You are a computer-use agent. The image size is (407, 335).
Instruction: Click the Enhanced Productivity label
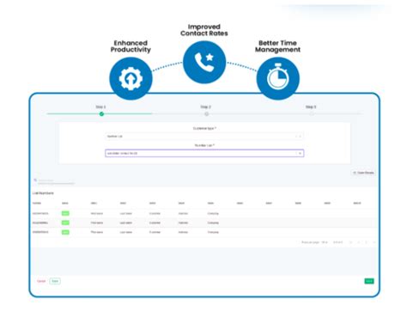(131, 46)
